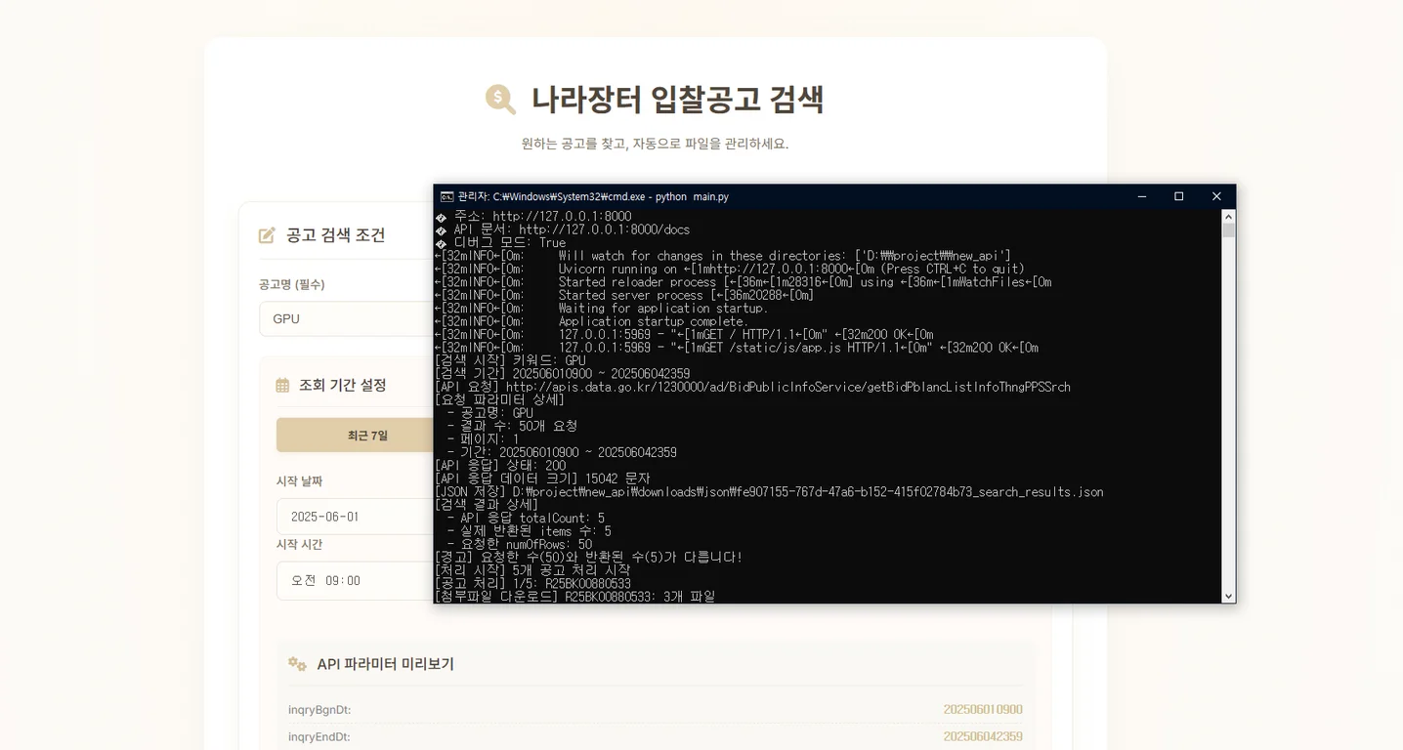Click the 나라장터 입찰공고 검색 heading

click(678, 100)
